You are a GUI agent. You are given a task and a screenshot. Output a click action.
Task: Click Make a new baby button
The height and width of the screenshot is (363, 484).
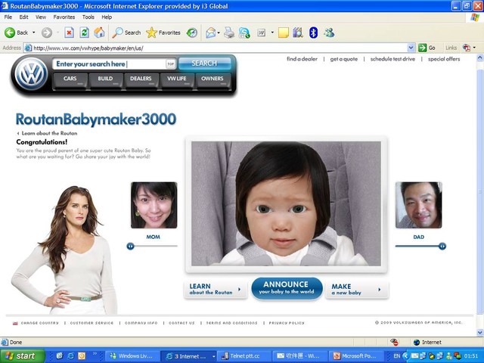(357, 289)
